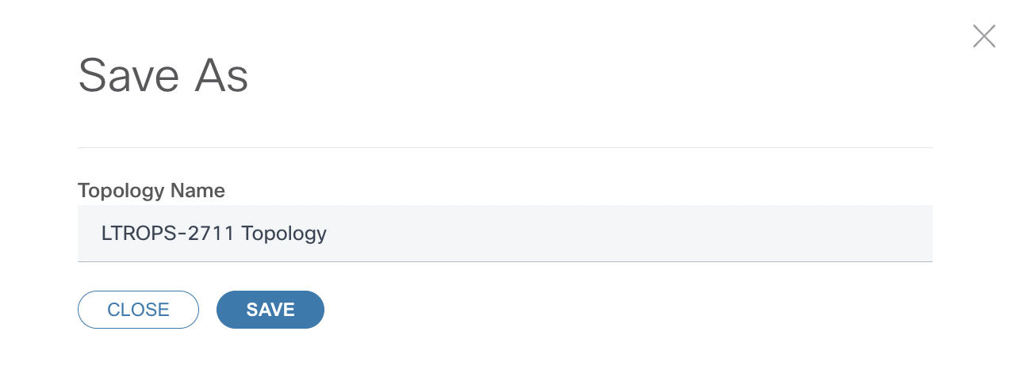
Task: Click the 'LTROPS-2711' text in the name box
Action: (168, 234)
